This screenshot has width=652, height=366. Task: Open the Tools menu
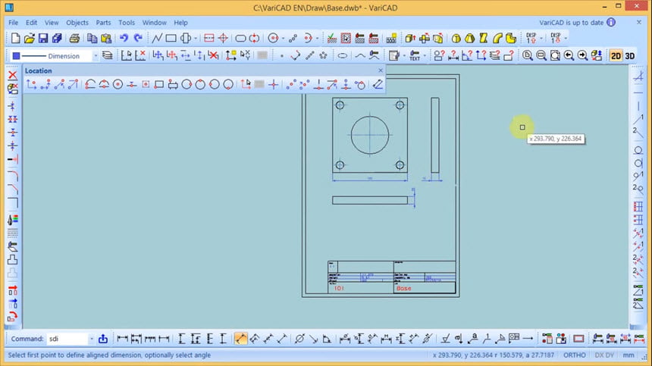[x=127, y=23]
